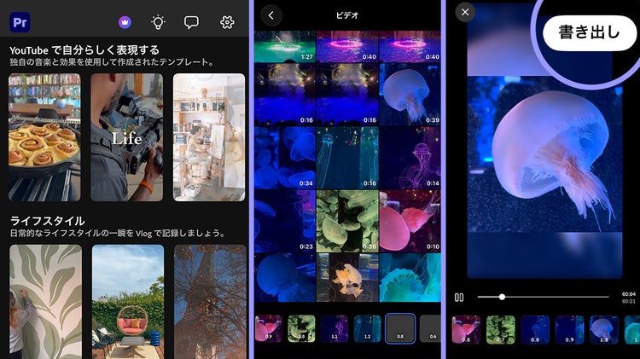Select the leaf wall mural lifestyle template

tap(45, 302)
